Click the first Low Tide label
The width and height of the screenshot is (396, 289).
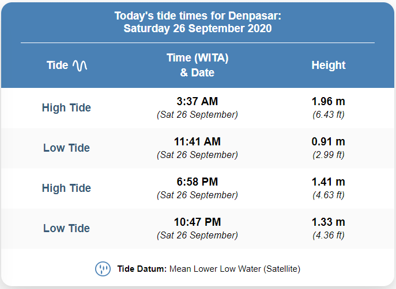point(66,148)
